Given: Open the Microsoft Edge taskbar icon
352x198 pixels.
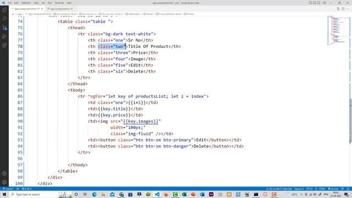Looking at the screenshot, I should click(x=94, y=194).
